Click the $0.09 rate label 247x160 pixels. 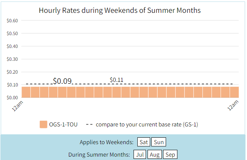pyautogui.click(x=62, y=81)
